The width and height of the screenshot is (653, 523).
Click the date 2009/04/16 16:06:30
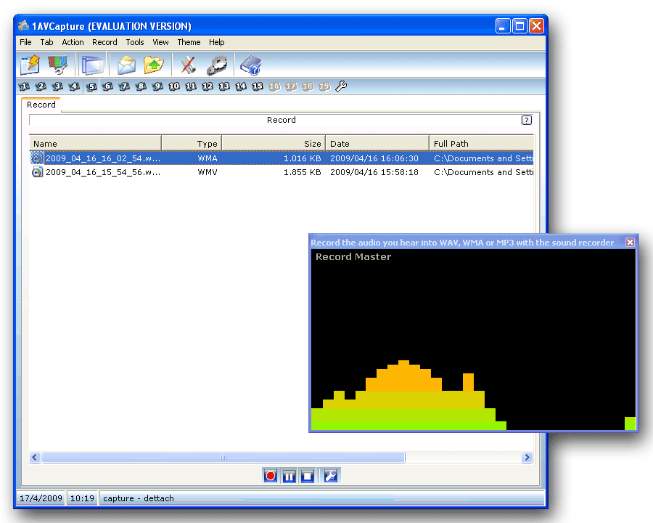(x=374, y=158)
